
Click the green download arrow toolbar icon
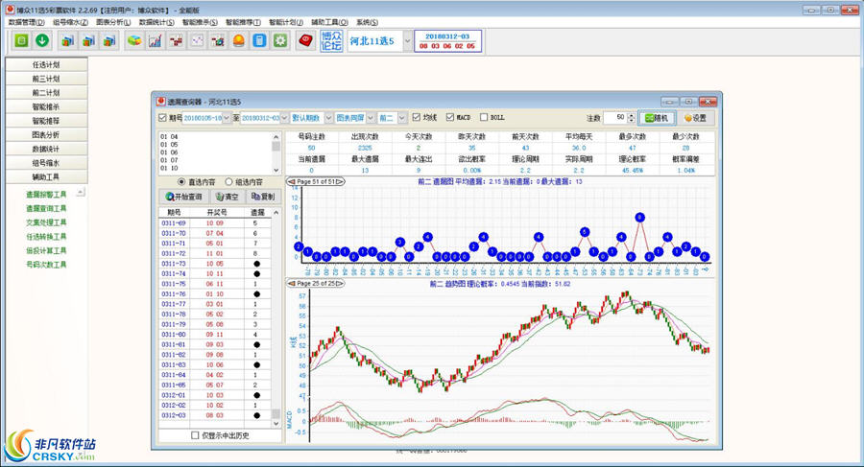[42, 41]
